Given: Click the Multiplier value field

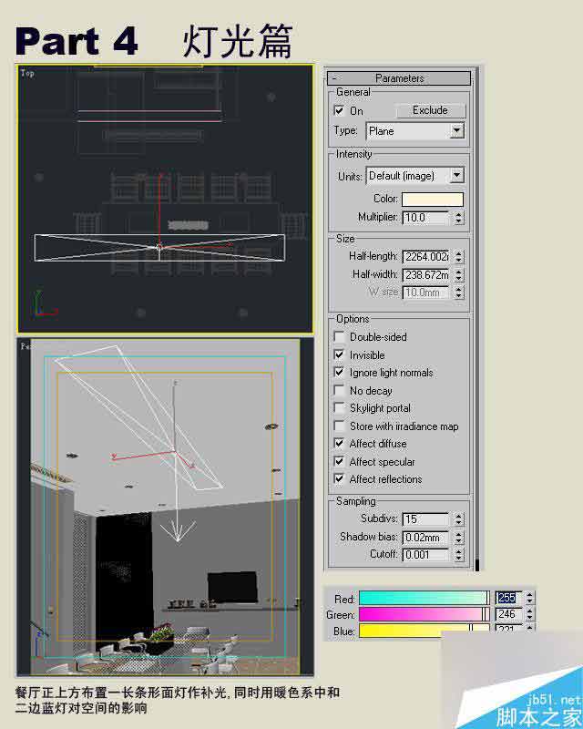Looking at the screenshot, I should (425, 218).
